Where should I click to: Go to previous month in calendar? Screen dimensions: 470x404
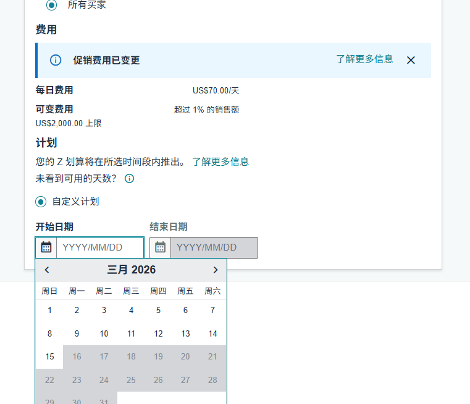tap(47, 270)
